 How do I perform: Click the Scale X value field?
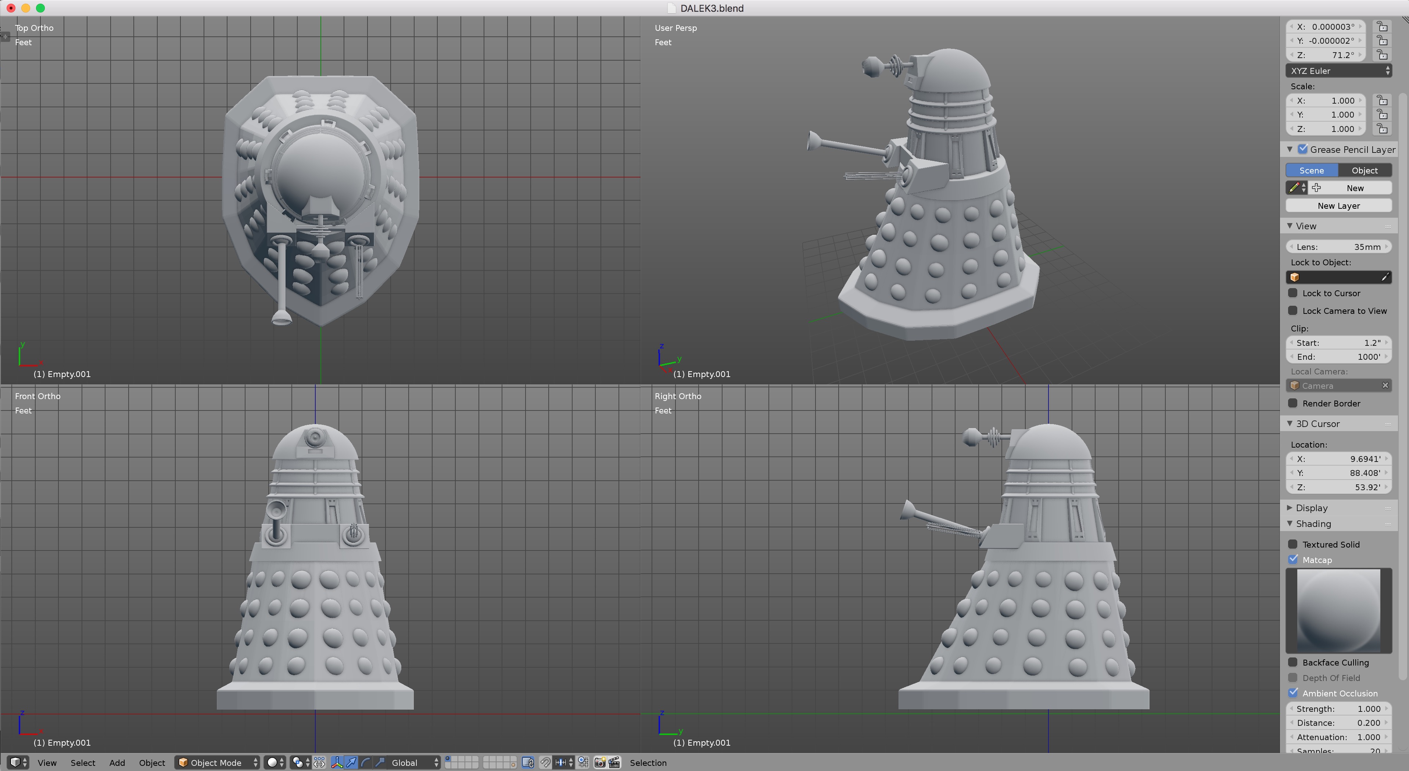pyautogui.click(x=1326, y=100)
